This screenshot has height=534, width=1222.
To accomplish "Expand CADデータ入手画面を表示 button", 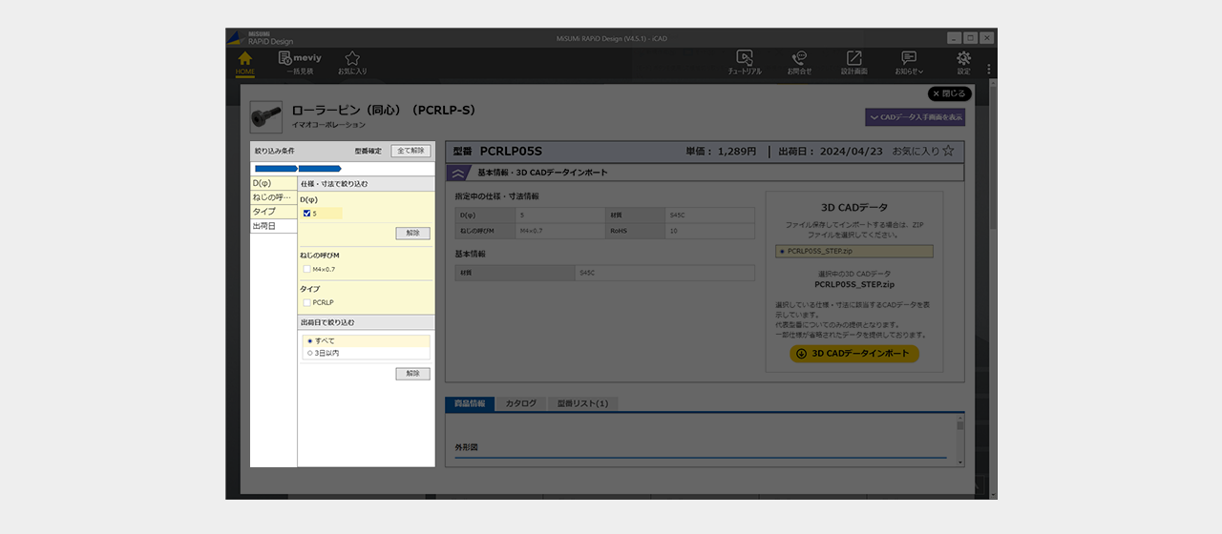I will tap(915, 117).
